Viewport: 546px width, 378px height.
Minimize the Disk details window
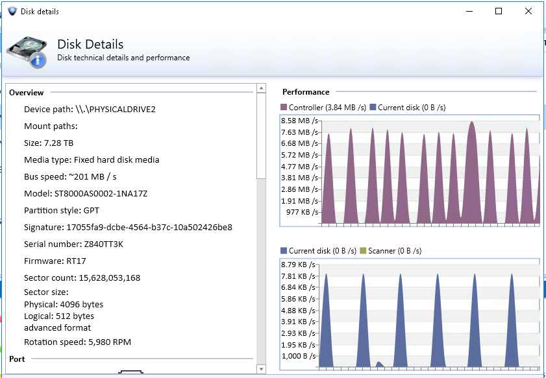469,11
